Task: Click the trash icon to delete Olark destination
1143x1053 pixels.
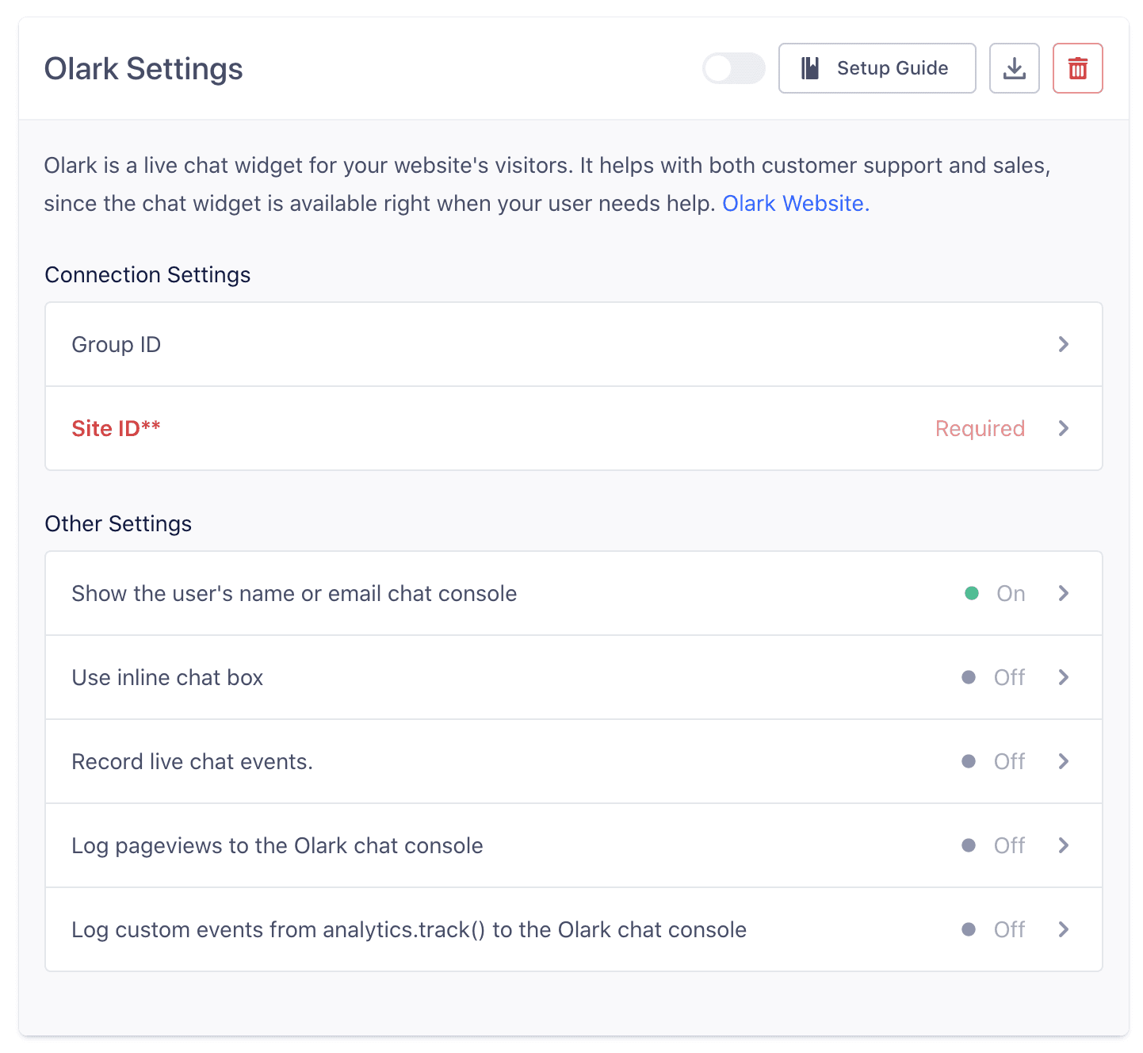Action: point(1077,68)
